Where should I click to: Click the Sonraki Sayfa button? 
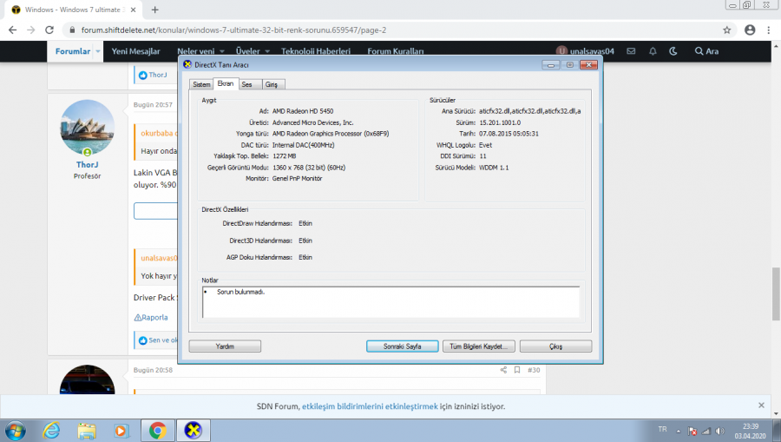(402, 346)
